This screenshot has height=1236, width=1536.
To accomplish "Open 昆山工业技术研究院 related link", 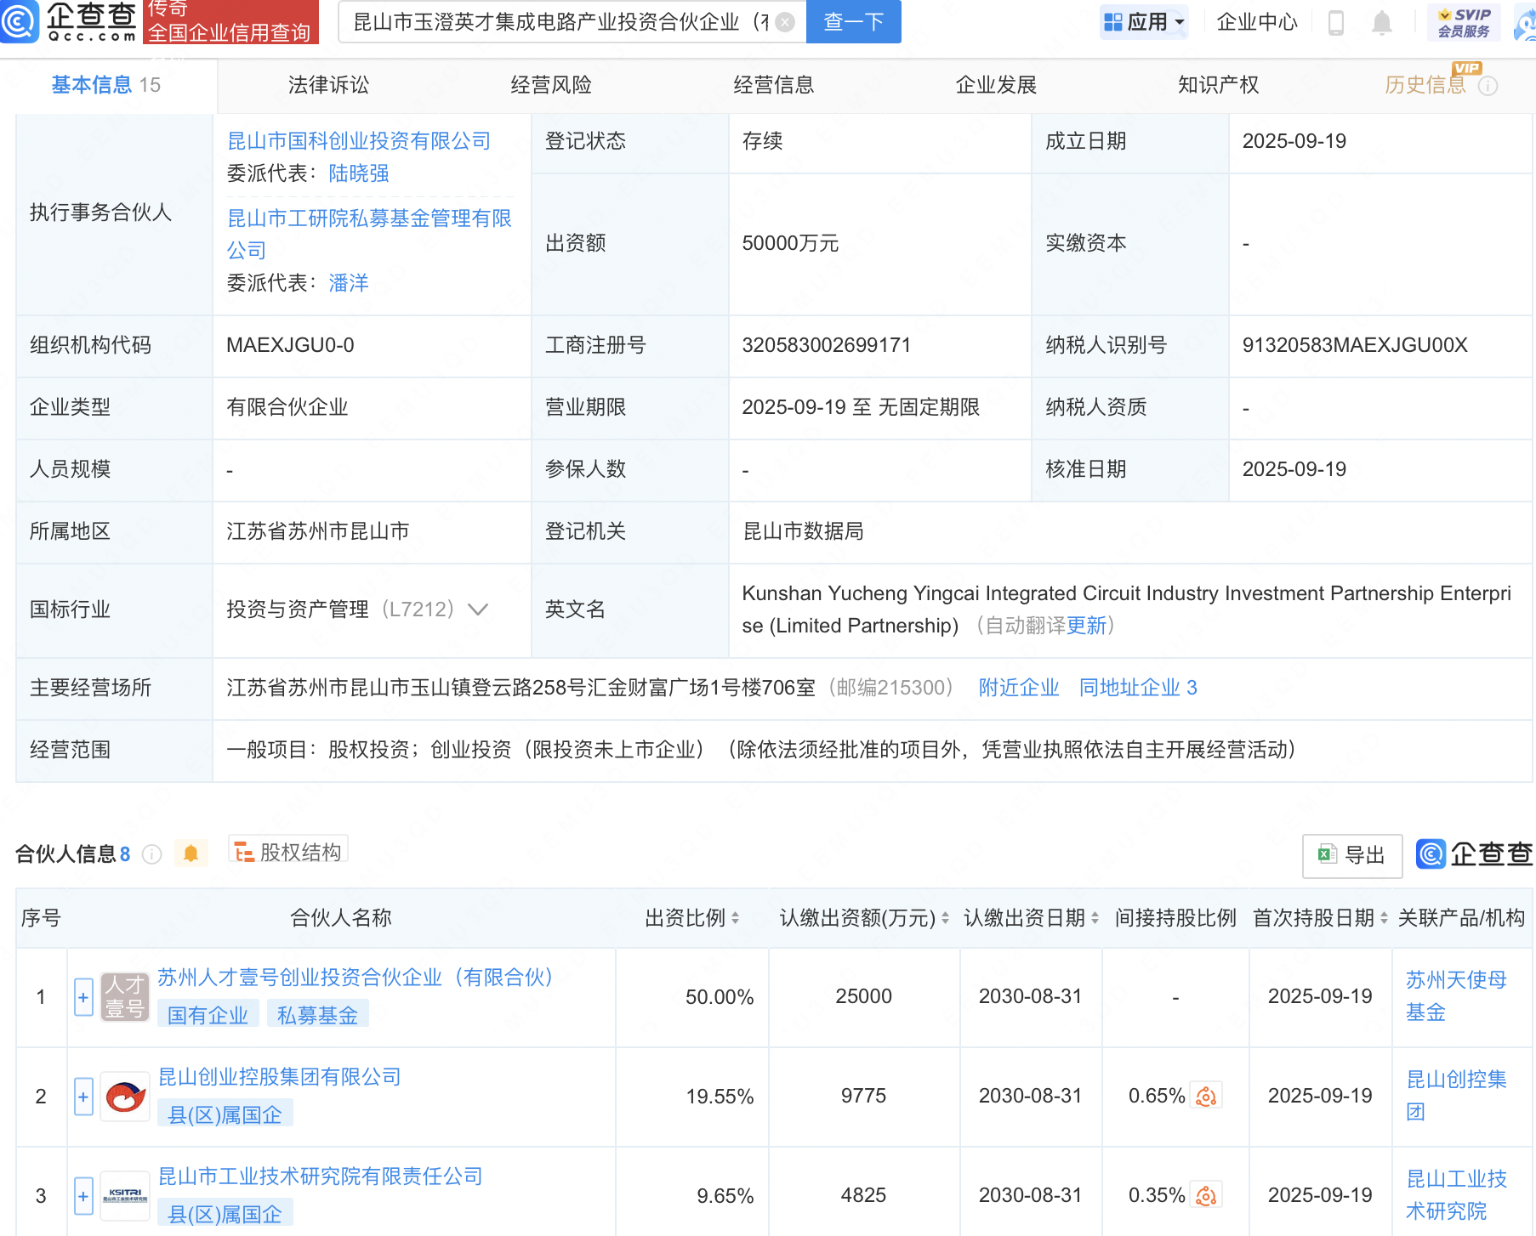I will (x=1456, y=1195).
